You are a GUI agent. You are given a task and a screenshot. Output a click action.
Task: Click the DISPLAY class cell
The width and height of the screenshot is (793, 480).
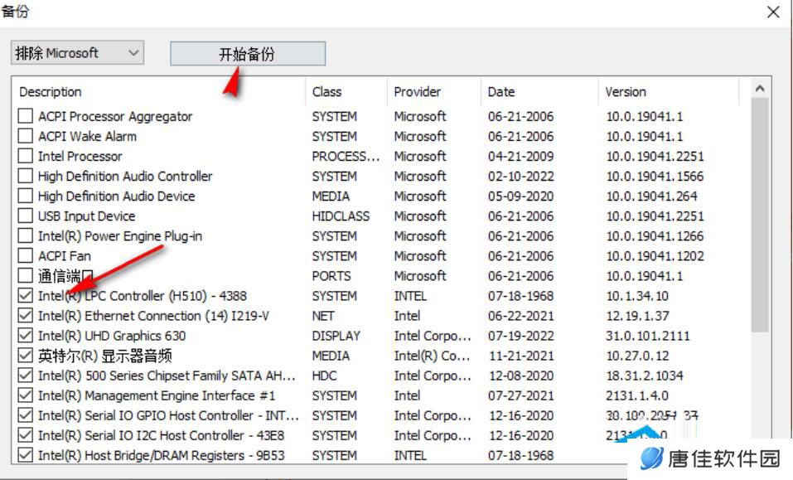pos(336,336)
